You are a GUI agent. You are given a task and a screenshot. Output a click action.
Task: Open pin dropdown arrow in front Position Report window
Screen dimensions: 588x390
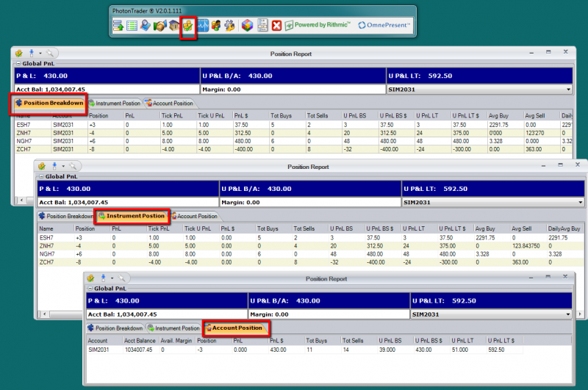tap(112, 278)
